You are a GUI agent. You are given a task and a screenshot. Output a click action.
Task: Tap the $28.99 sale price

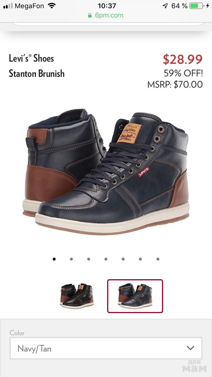pyautogui.click(x=183, y=59)
